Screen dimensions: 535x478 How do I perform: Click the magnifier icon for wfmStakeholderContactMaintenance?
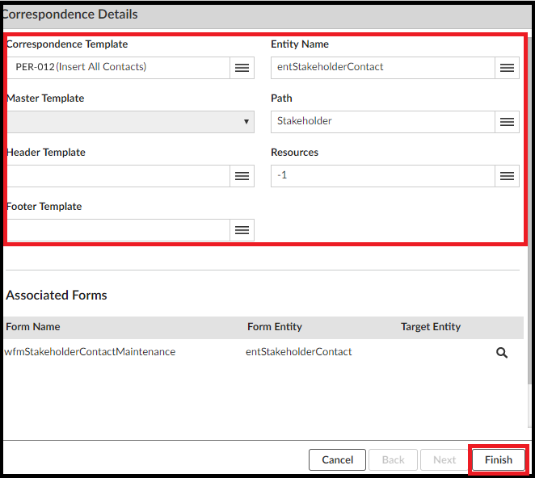click(x=502, y=353)
